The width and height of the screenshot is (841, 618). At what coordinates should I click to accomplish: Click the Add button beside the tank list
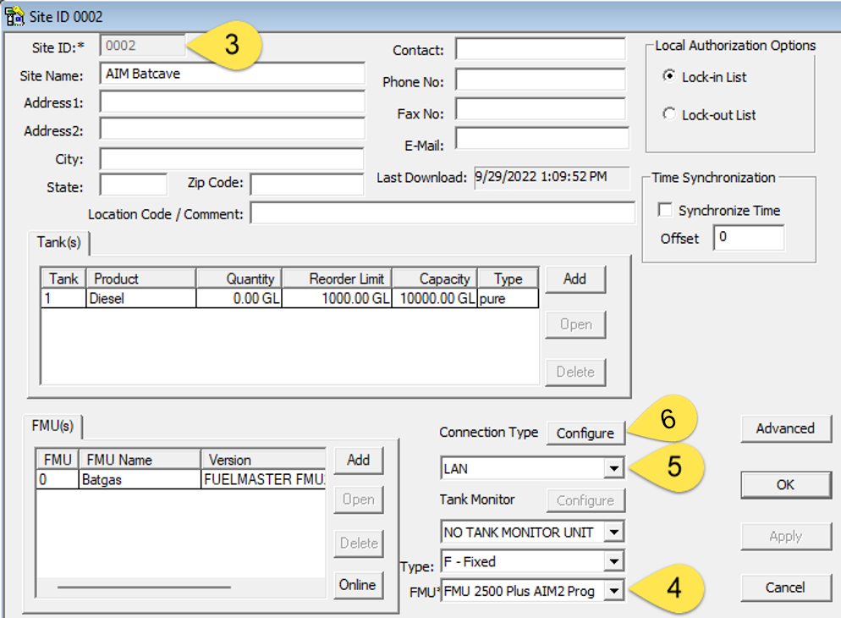click(575, 279)
